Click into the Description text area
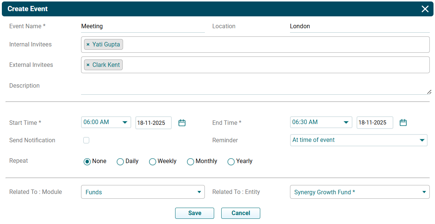 click(255, 88)
